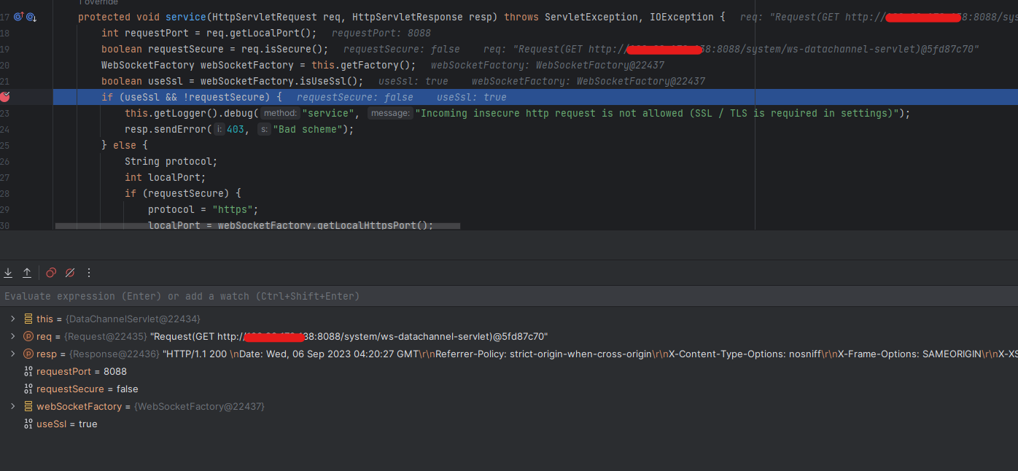Open View Breakpoints with the red circles icon

tap(51, 273)
